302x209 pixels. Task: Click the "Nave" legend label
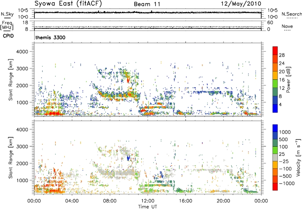point(287,26)
